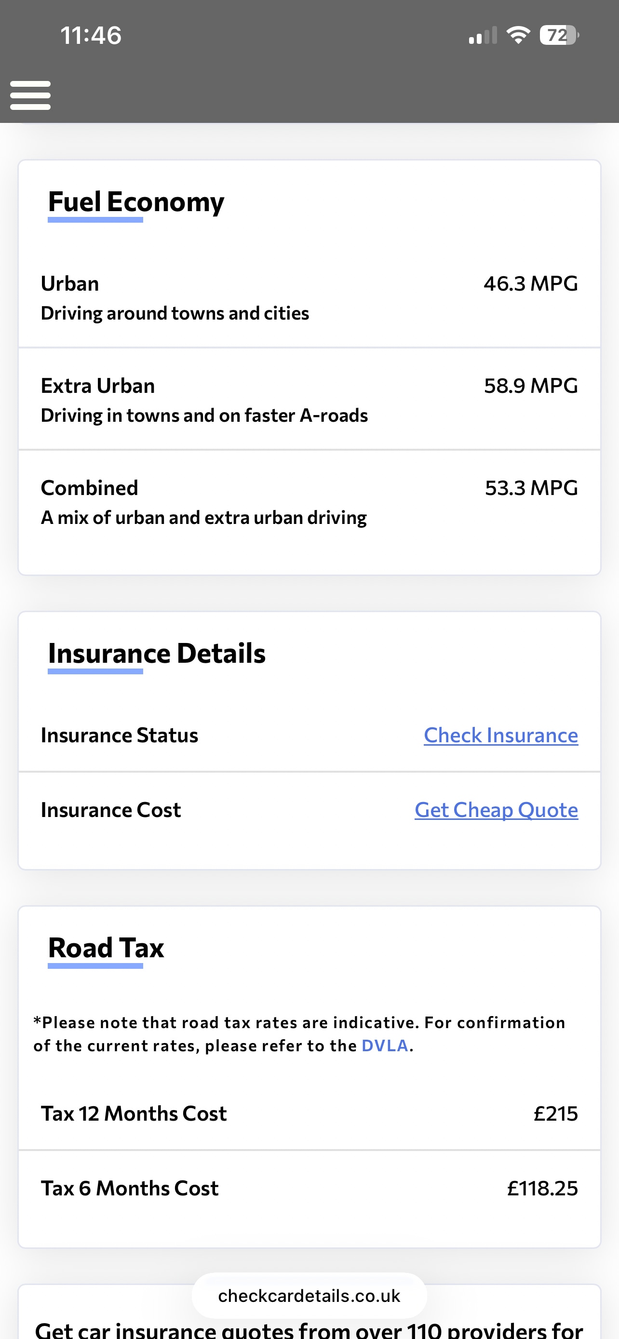Tap the Insurance Status label

120,736
